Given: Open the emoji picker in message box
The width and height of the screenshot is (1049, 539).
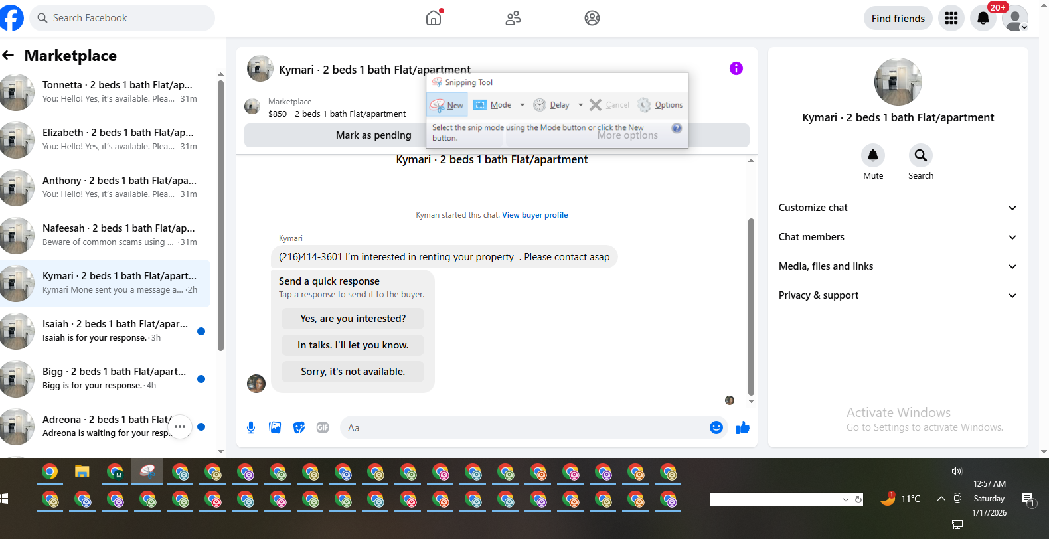Looking at the screenshot, I should click(716, 427).
